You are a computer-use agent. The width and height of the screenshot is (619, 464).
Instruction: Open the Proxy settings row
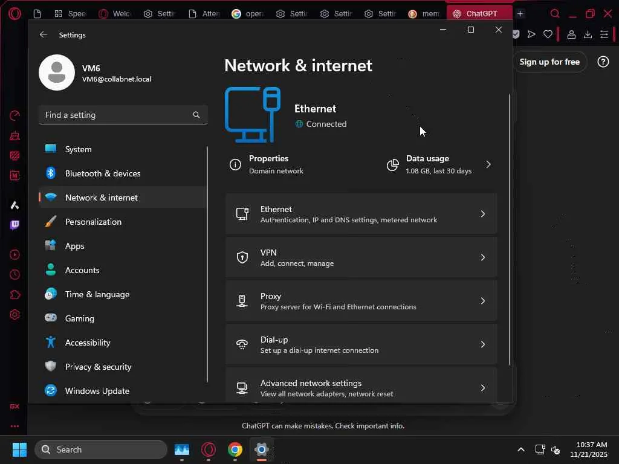[361, 301]
